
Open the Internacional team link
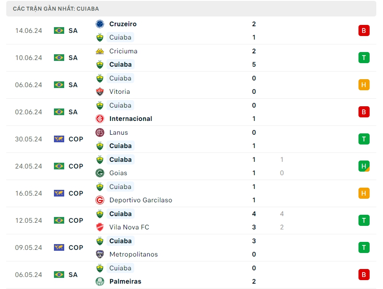coord(131,119)
